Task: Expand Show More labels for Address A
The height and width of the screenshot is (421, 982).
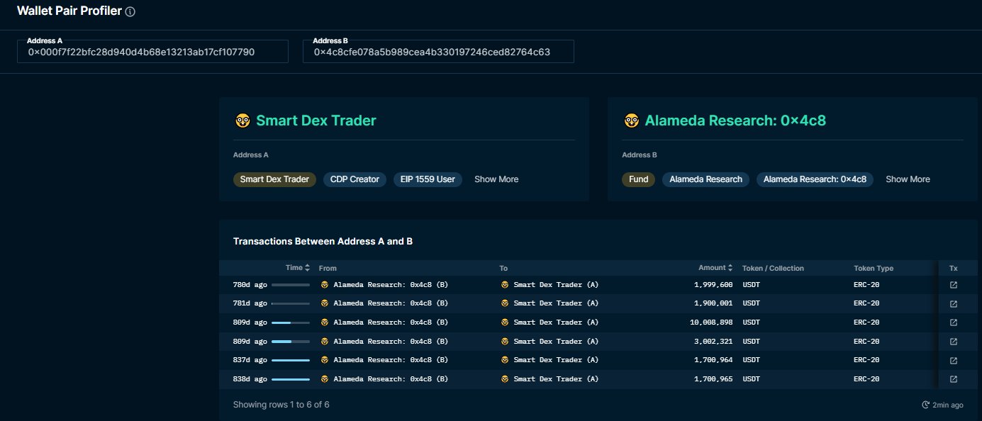Action: 496,179
